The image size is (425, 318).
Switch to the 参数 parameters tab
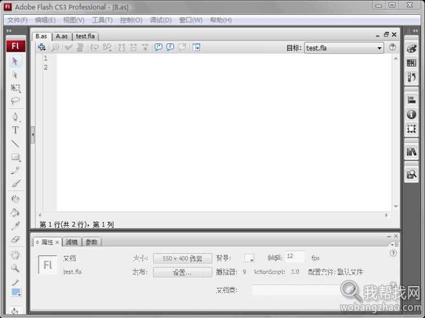coord(91,242)
